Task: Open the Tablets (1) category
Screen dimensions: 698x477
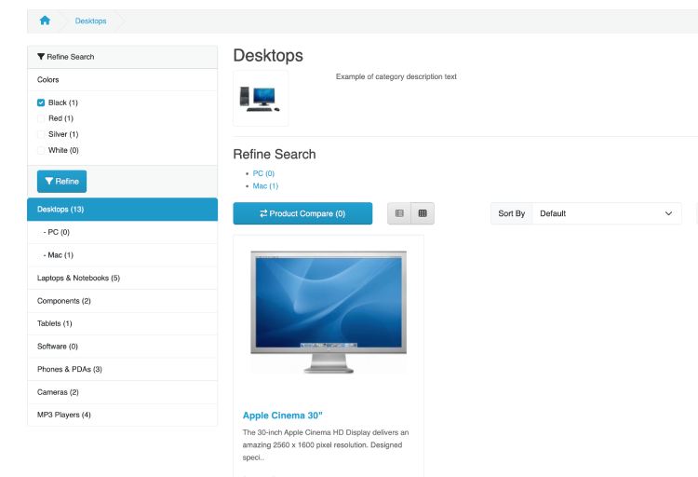Action: point(123,323)
